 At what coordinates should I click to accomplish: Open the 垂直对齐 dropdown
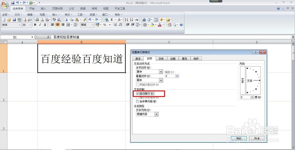(161, 80)
